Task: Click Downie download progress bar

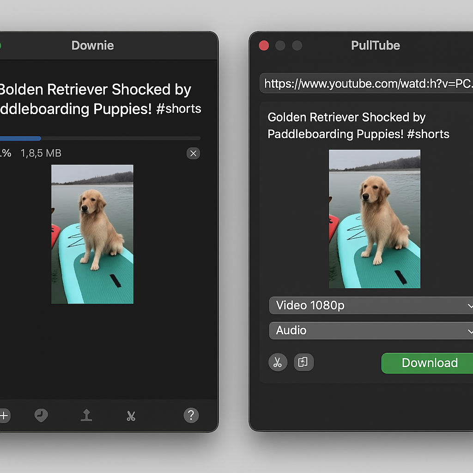Action: pyautogui.click(x=100, y=139)
